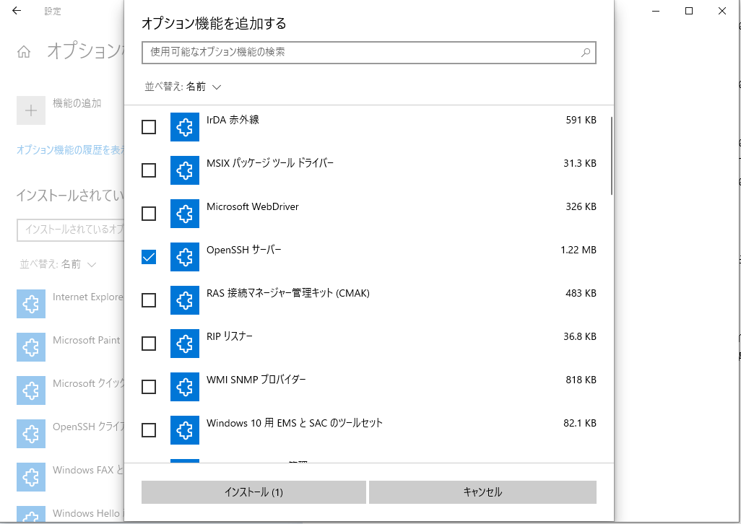Check the RIP リスナー checkbox

coord(149,344)
